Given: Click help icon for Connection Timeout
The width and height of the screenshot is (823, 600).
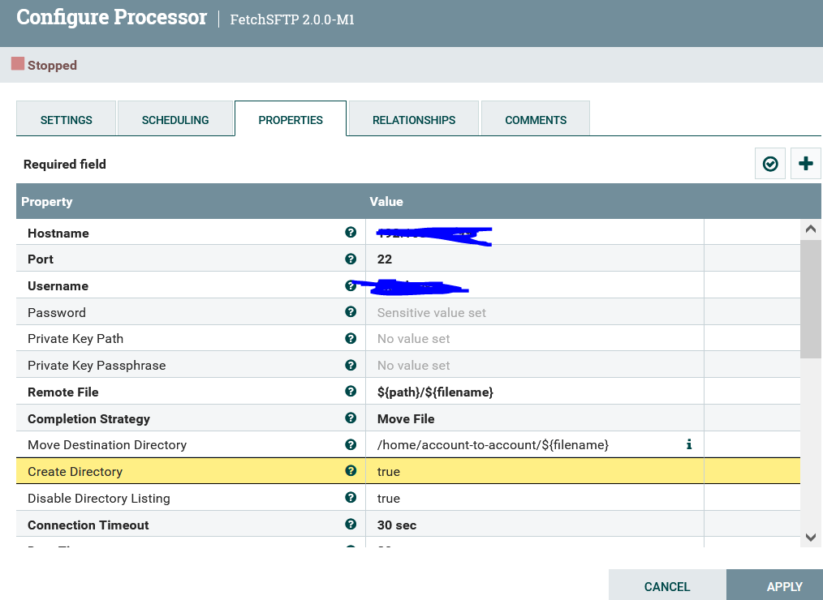Looking at the screenshot, I should (x=351, y=525).
